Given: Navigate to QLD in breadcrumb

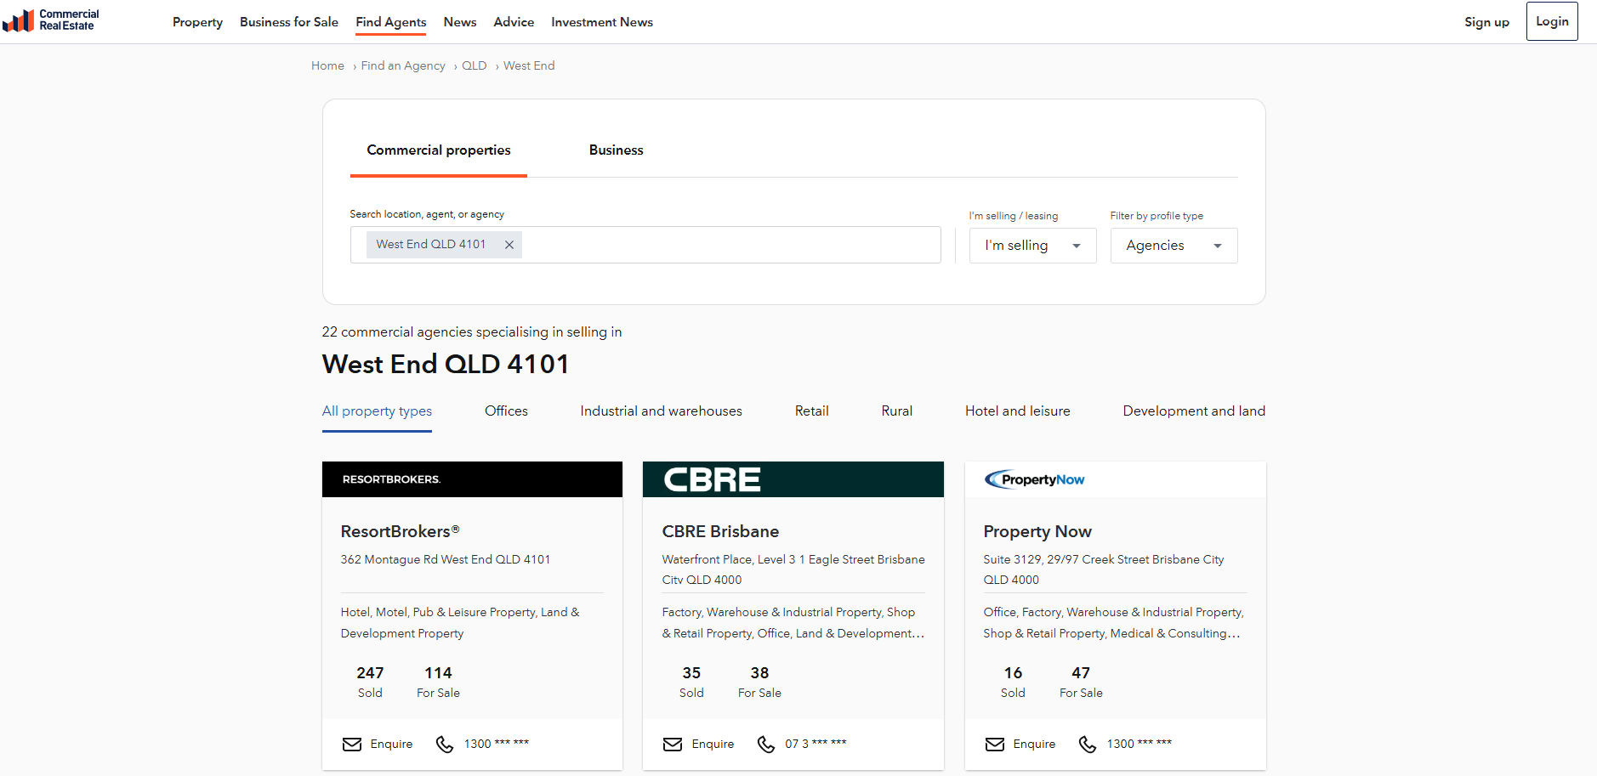Looking at the screenshot, I should pos(474,66).
